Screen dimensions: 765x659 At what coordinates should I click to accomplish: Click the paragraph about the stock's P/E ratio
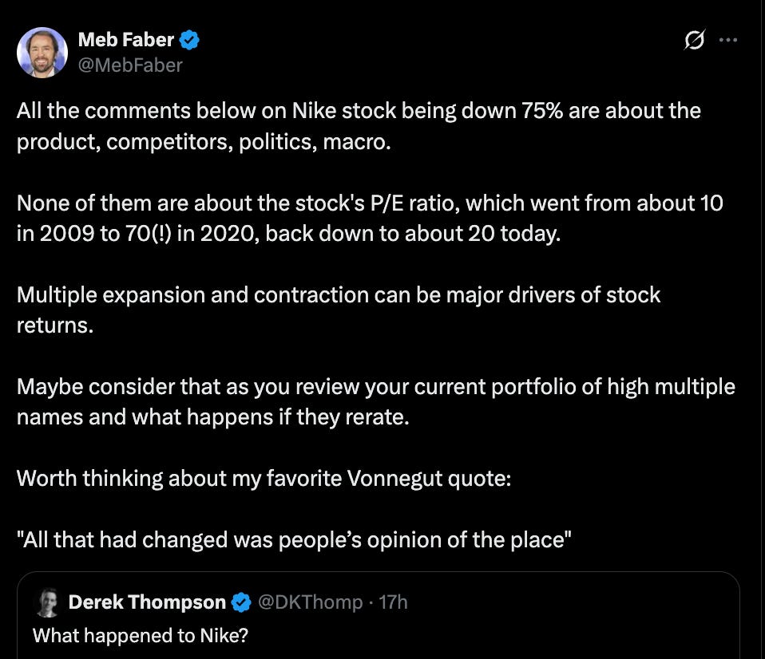[370, 219]
